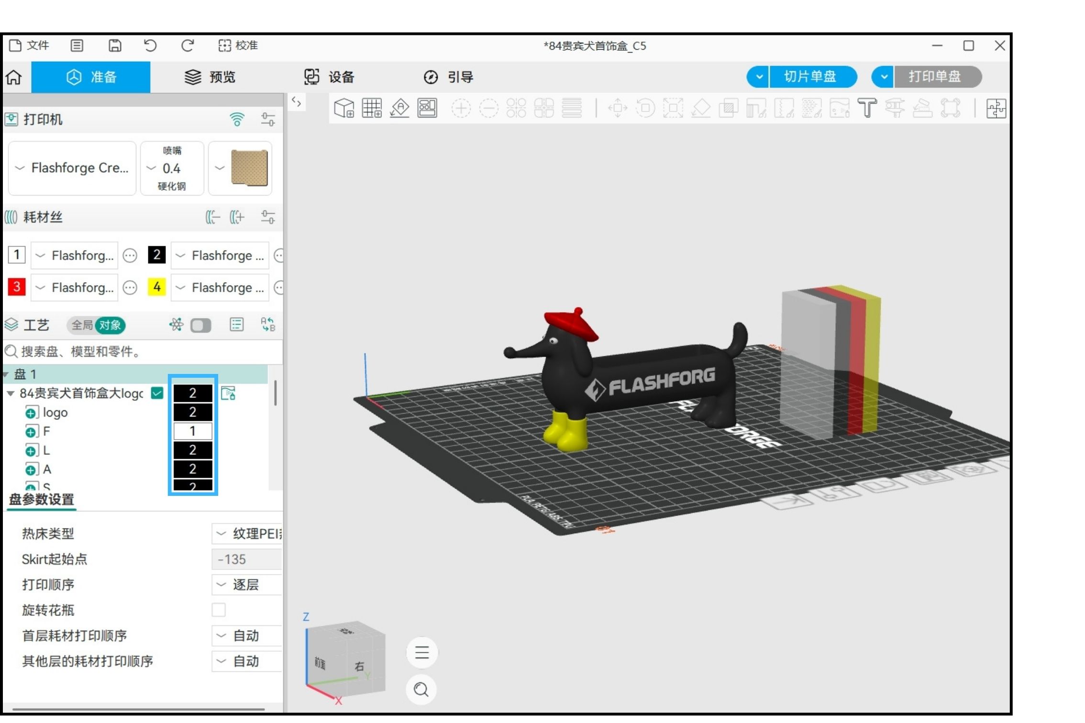Switch to 对象 process mode

point(110,325)
